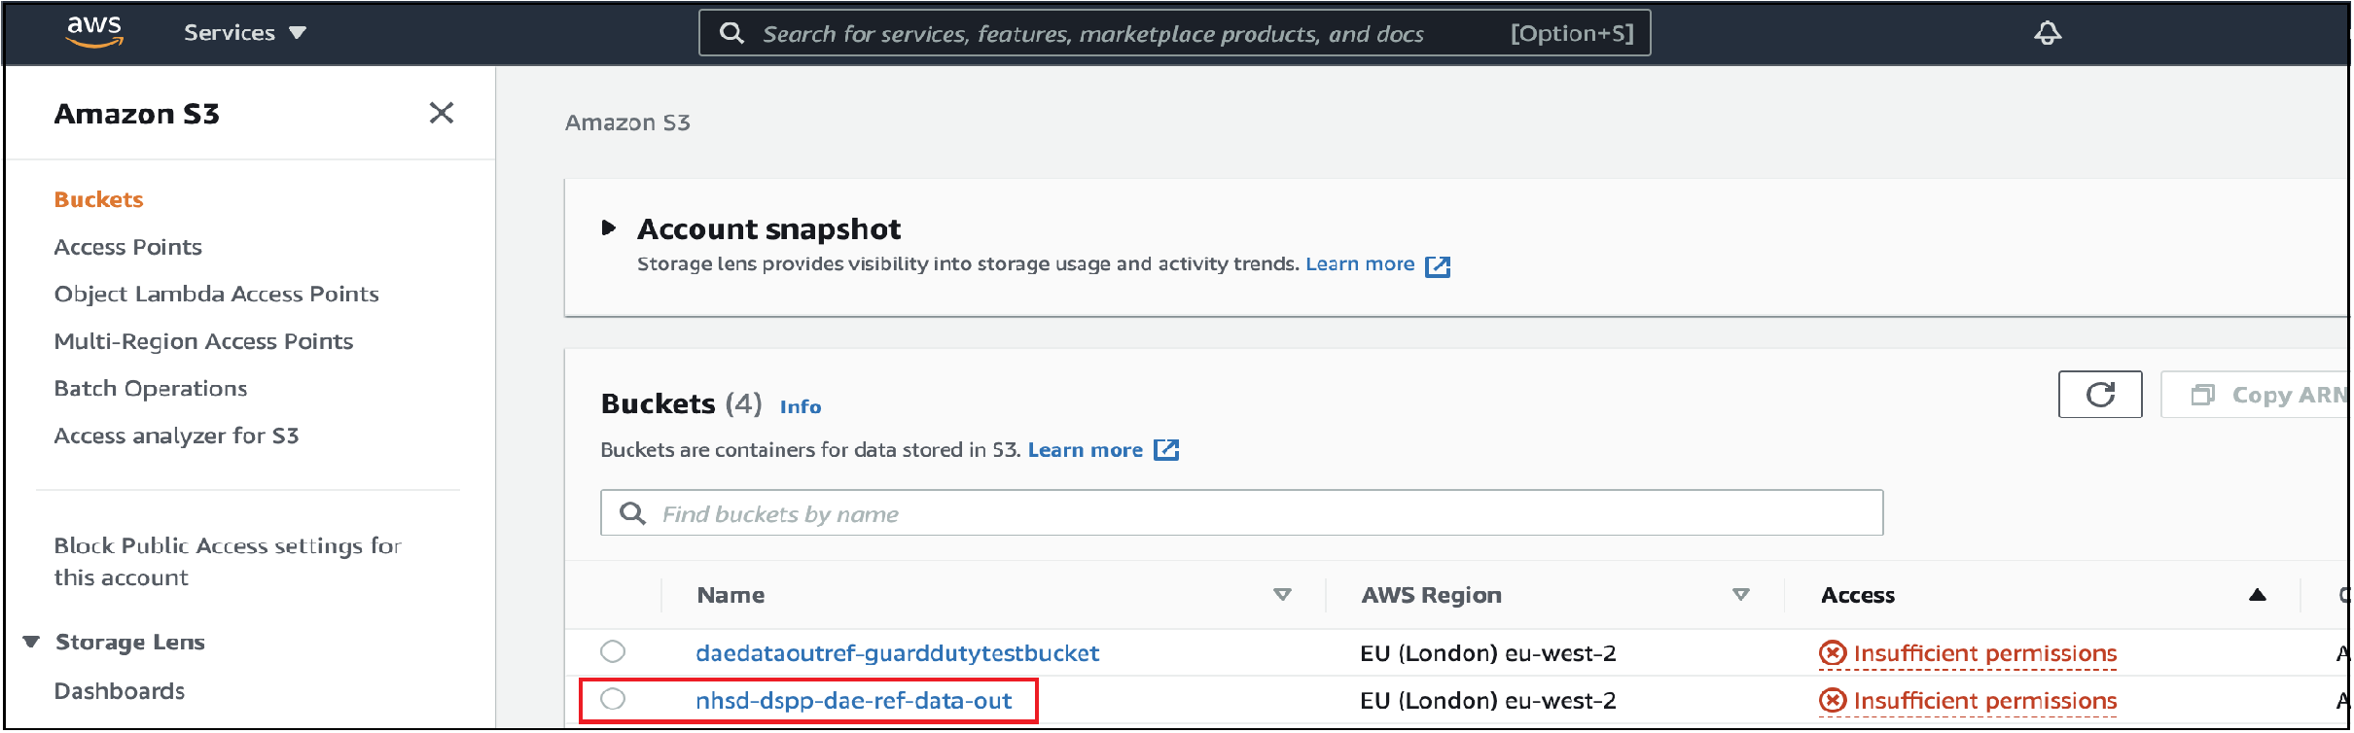Open Object Lambda Access Points
2354x733 pixels.
coord(217,294)
